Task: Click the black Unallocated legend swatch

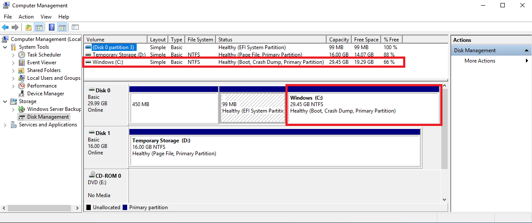Action: 89,207
